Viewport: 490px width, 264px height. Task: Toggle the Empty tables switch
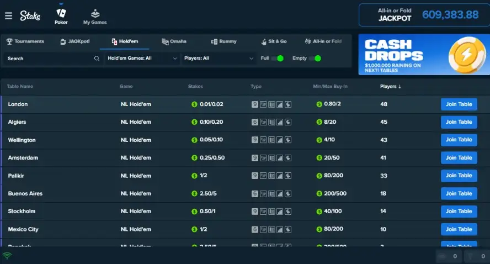point(315,58)
